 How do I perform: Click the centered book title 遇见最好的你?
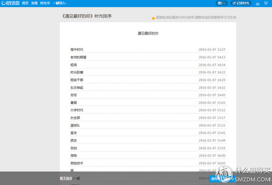click(148, 33)
